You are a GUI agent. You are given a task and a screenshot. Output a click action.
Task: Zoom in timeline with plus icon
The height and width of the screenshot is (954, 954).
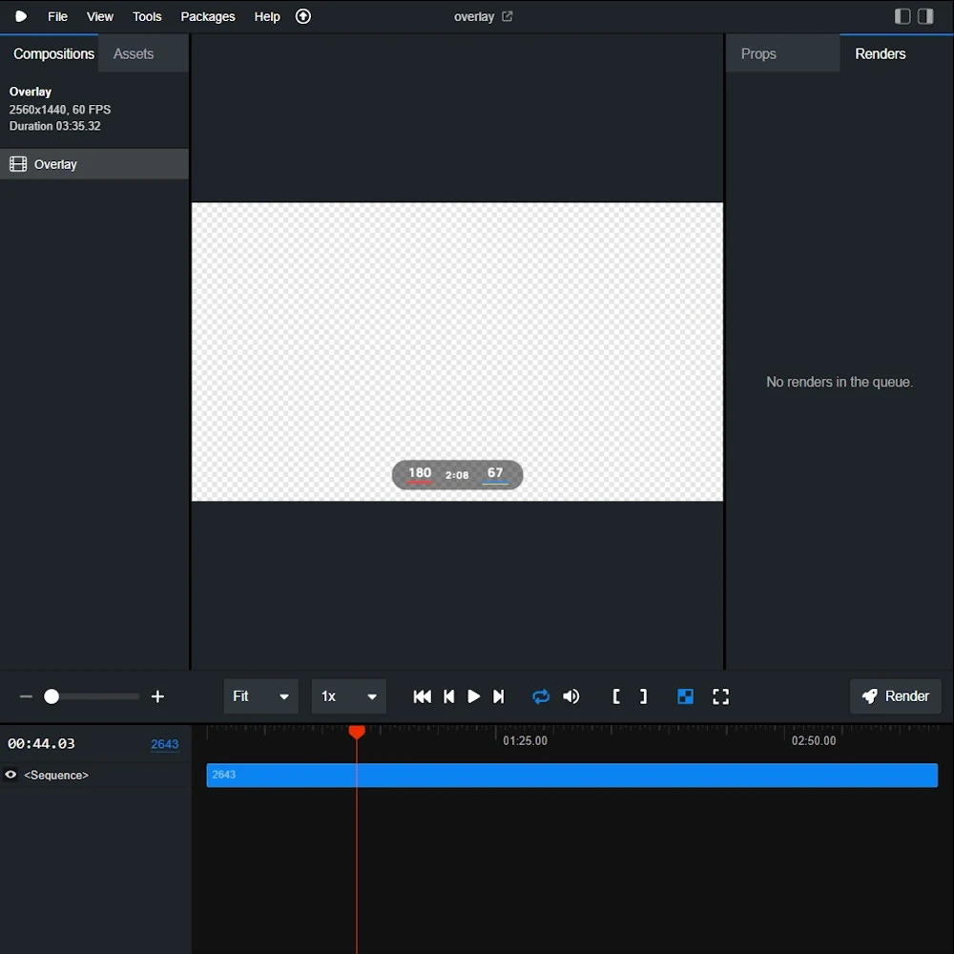pos(157,696)
